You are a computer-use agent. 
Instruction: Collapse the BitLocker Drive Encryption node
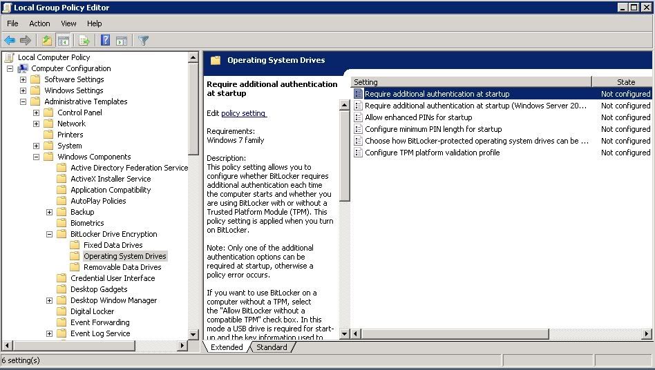point(50,234)
